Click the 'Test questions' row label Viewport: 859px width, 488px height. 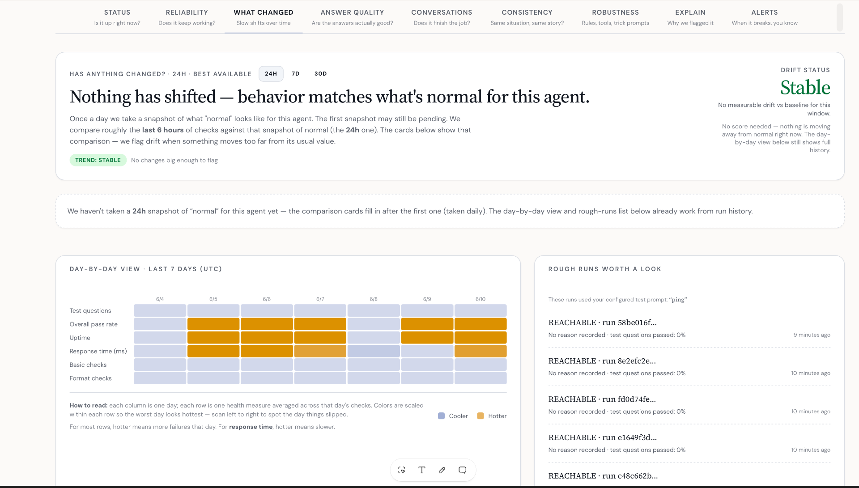(90, 311)
